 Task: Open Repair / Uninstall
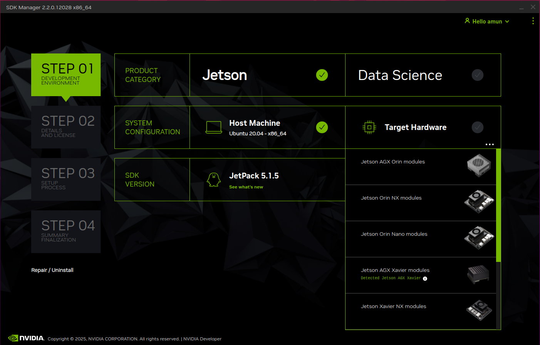[52, 270]
